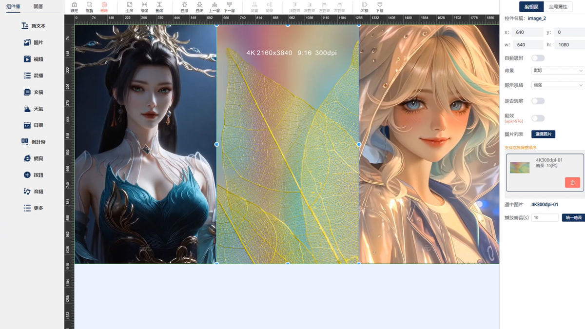This screenshot has height=329, width=585.
Task: Click the lock (鎖定) toolbar icon
Action: coord(74,6)
